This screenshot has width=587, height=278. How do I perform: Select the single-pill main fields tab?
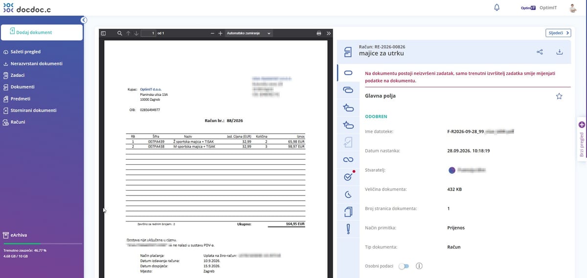pyautogui.click(x=348, y=72)
